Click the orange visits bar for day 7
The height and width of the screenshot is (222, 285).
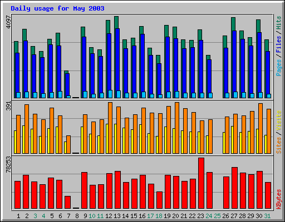coord(68,144)
